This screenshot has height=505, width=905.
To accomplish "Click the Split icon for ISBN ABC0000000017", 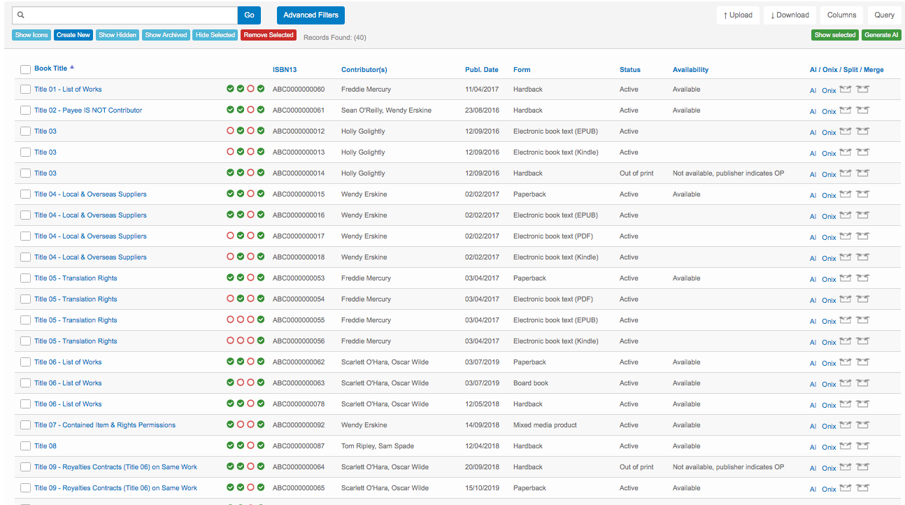I will pos(846,236).
